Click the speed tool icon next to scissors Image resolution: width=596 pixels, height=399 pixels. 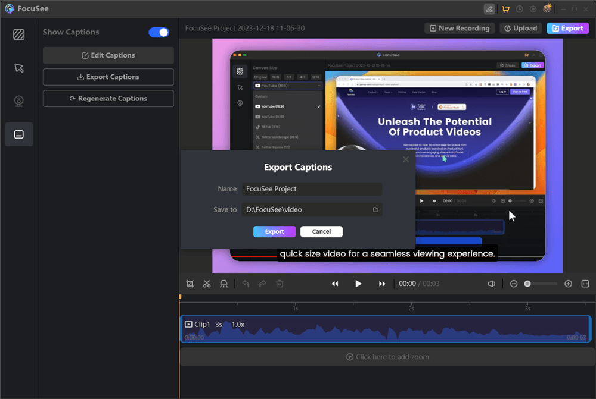[x=224, y=284]
